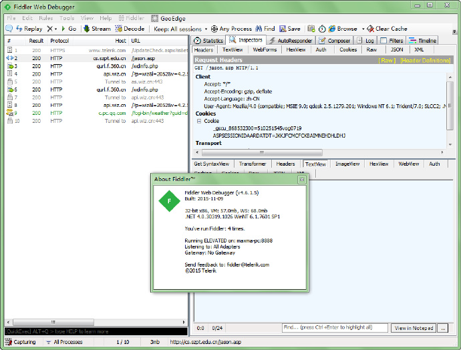
Task: Toggle Decode mode
Action: point(130,29)
